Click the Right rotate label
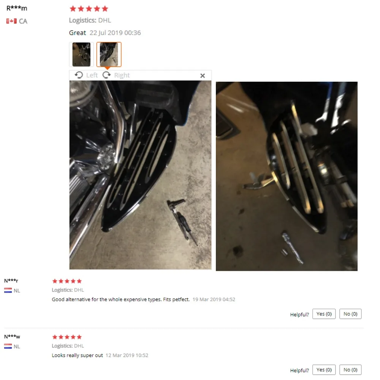The width and height of the screenshot is (380, 380). [122, 75]
